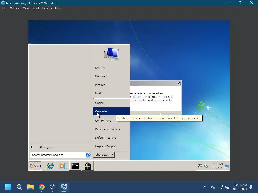Open the Input menu
This screenshot has width=258, height=193.
coord(36,8)
